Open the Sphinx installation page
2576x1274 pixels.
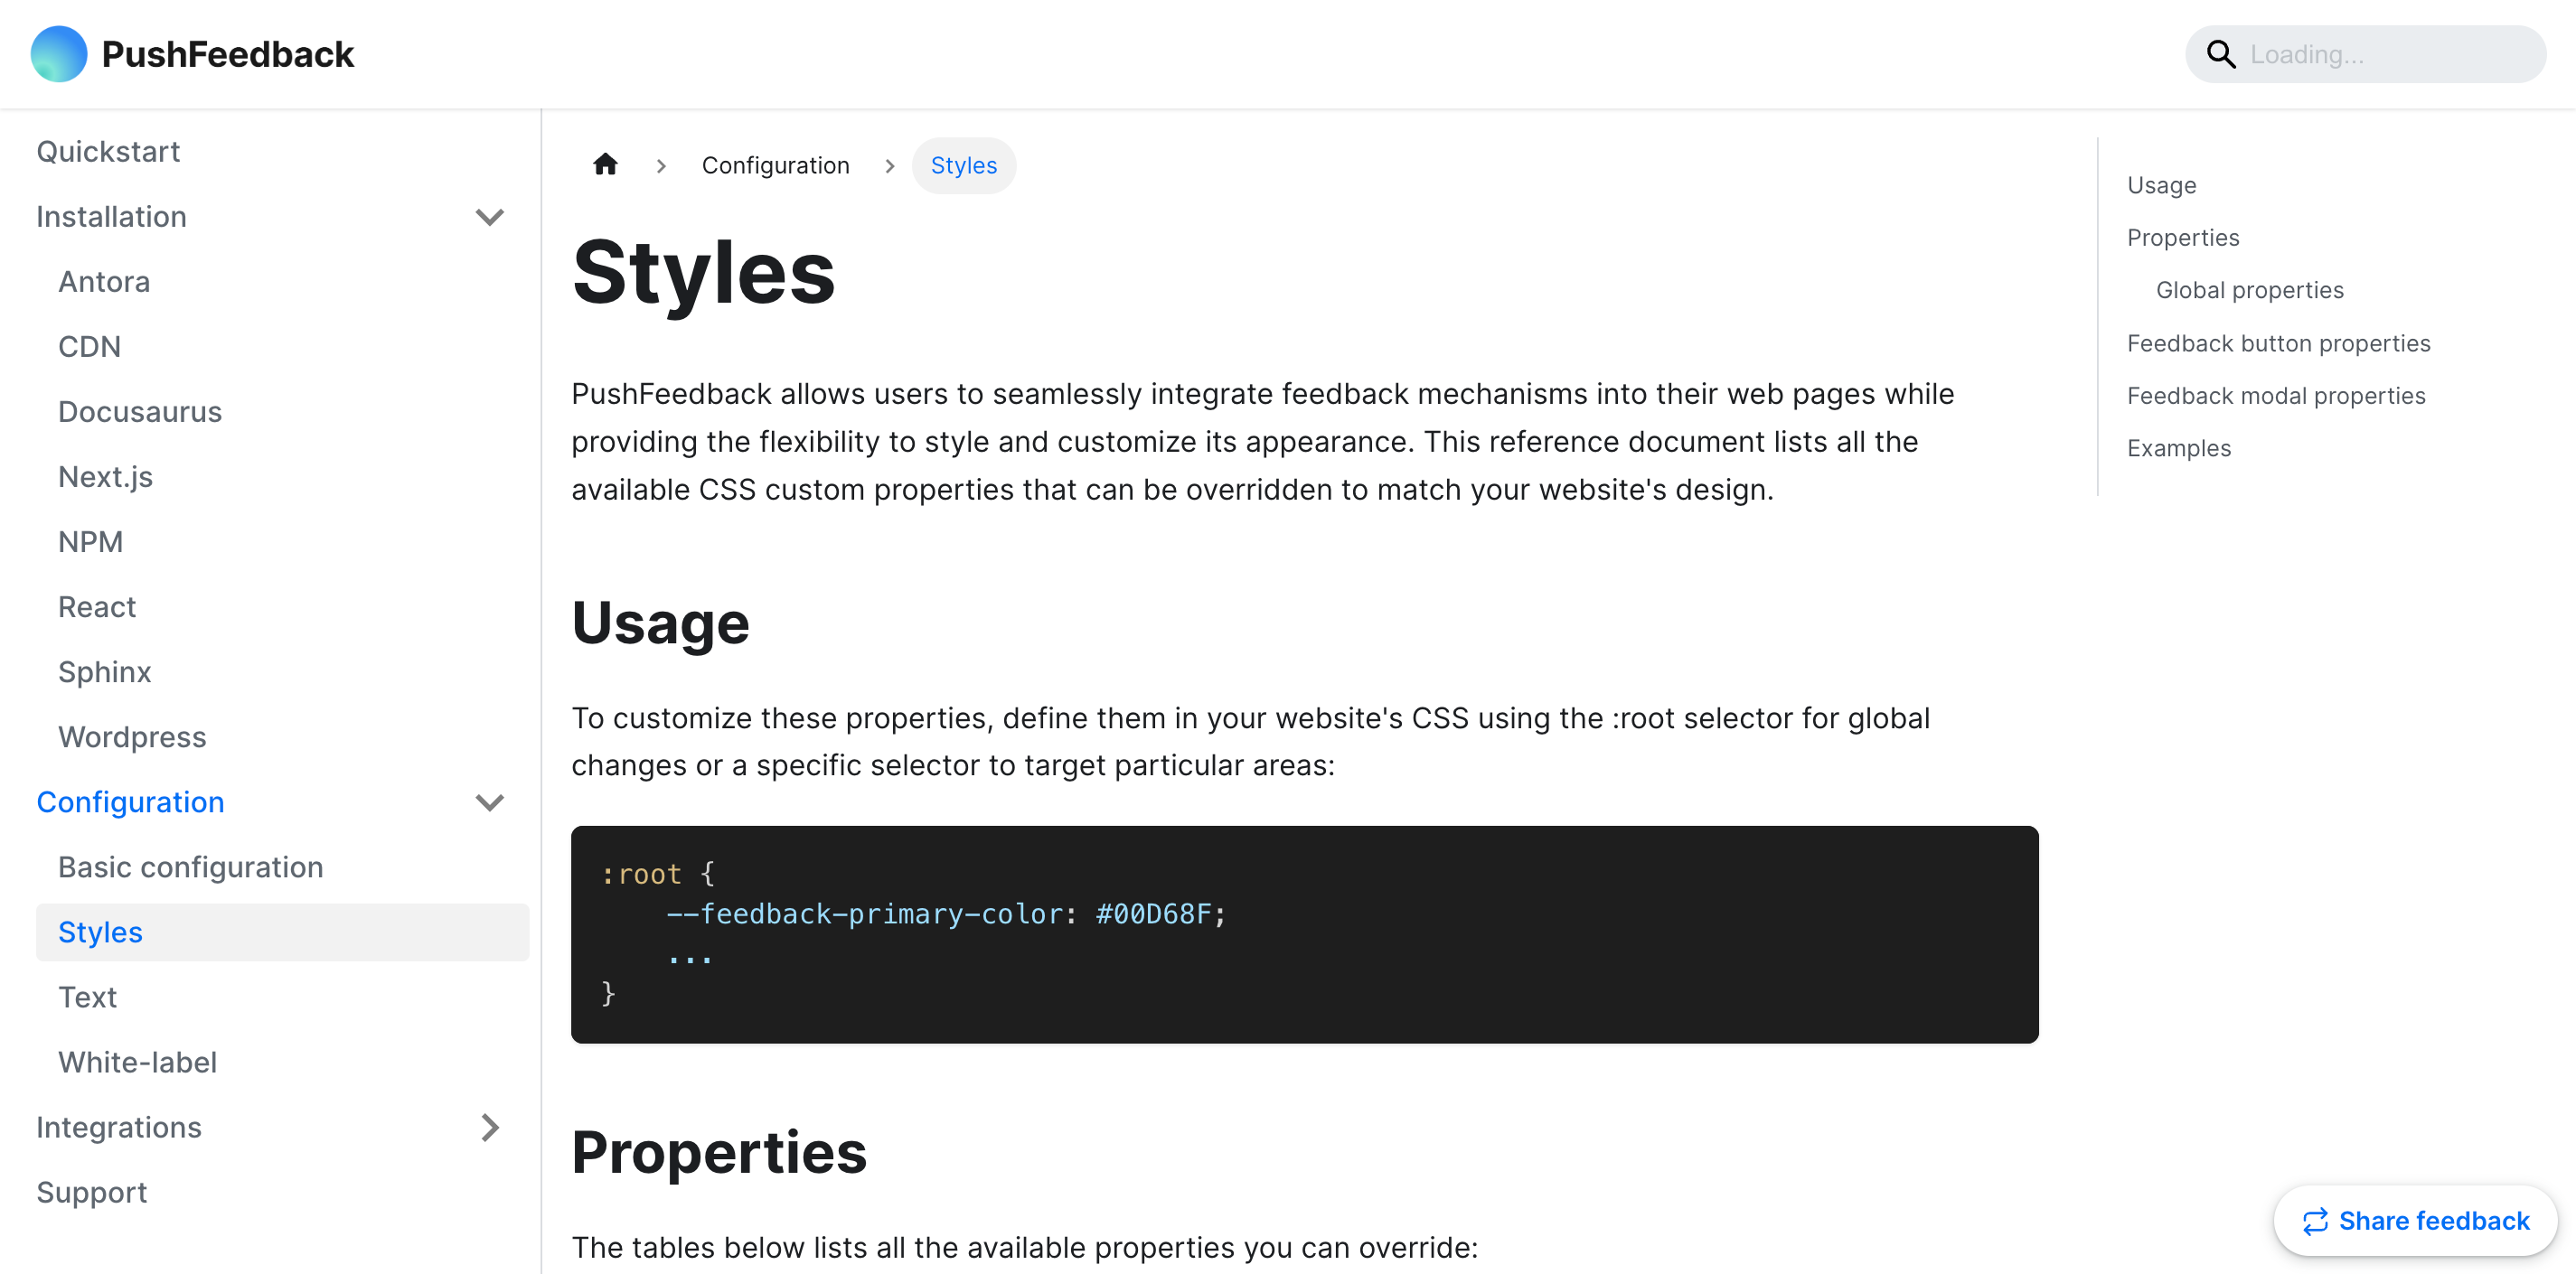104,672
